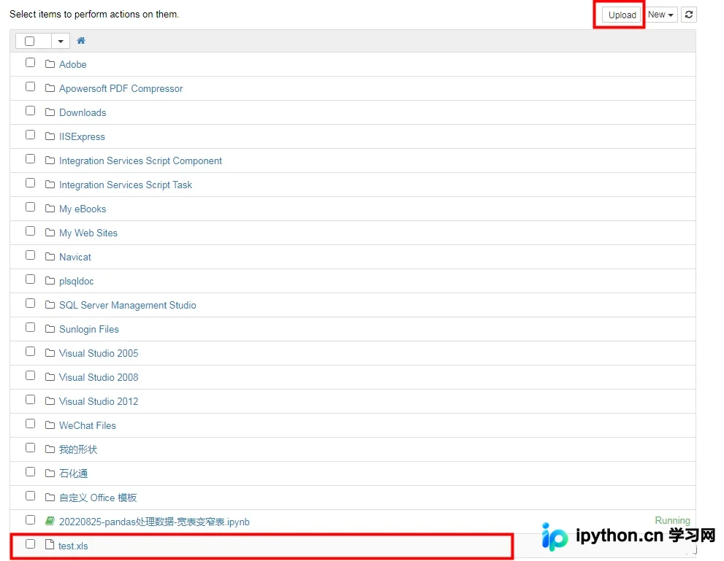Click the home directory icon in breadcrumb
This screenshot has width=724, height=561.
81,41
